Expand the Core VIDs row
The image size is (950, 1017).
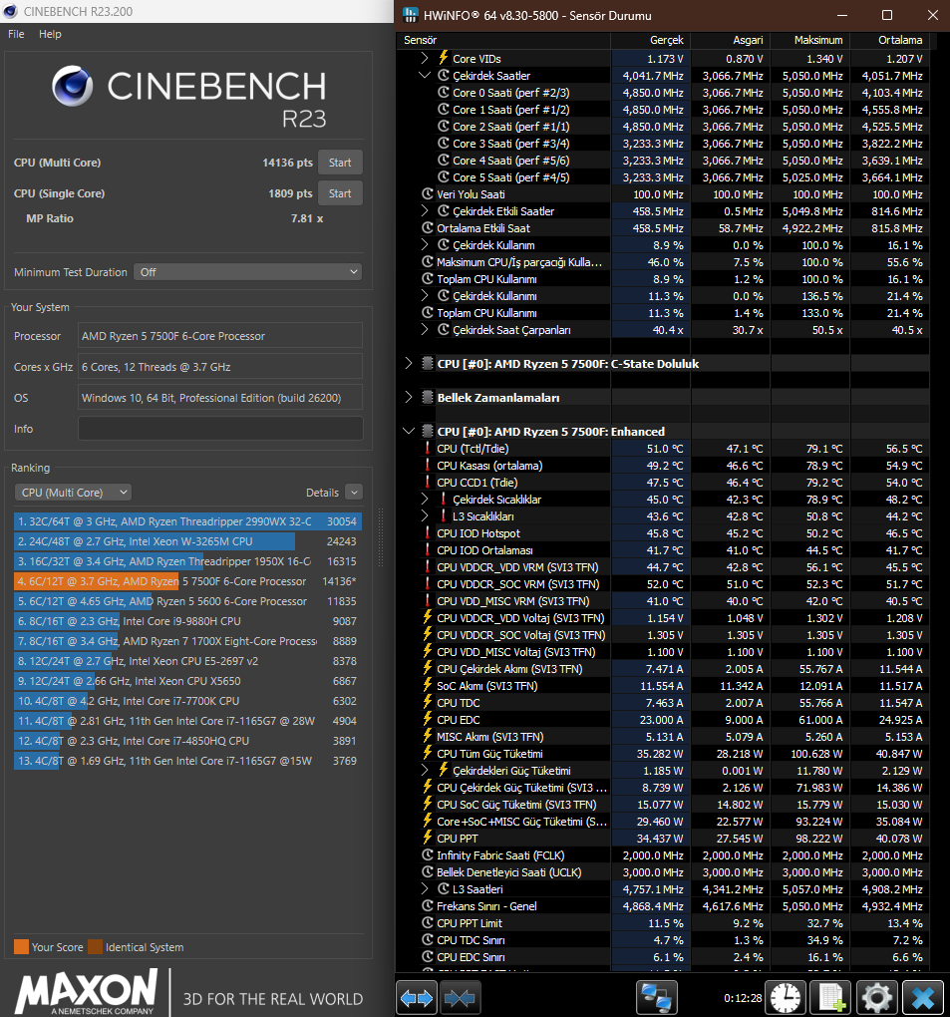(x=424, y=58)
